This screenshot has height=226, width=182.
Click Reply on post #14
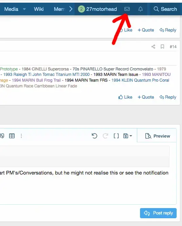tap(168, 97)
